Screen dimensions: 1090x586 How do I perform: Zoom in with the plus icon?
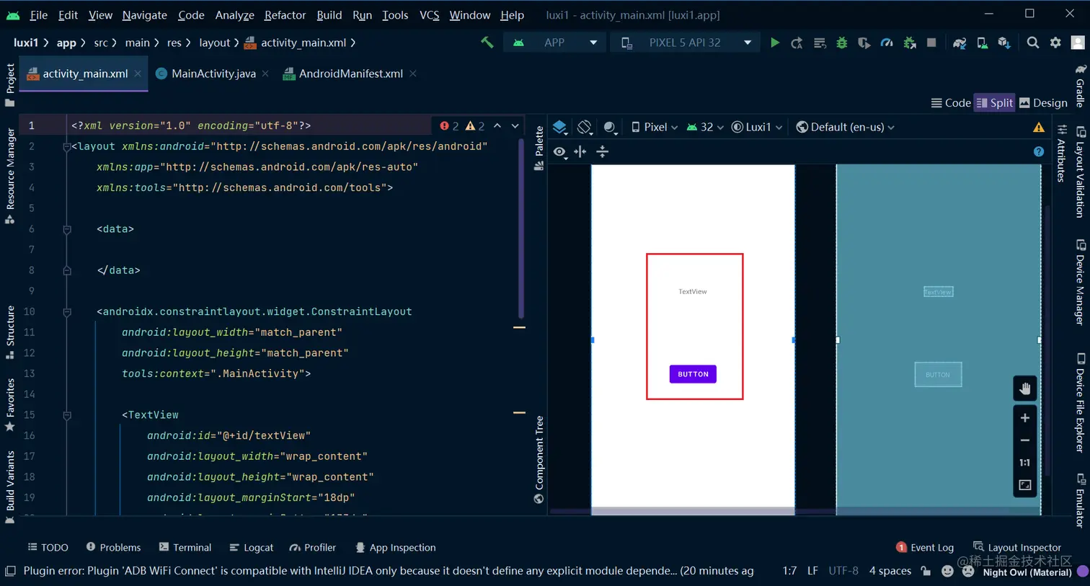click(x=1024, y=418)
